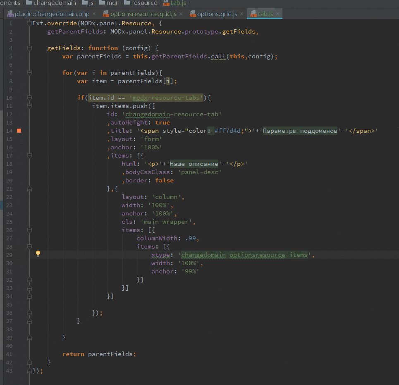Close the options.grid.js tab
The width and height of the screenshot is (399, 385).
(241, 14)
